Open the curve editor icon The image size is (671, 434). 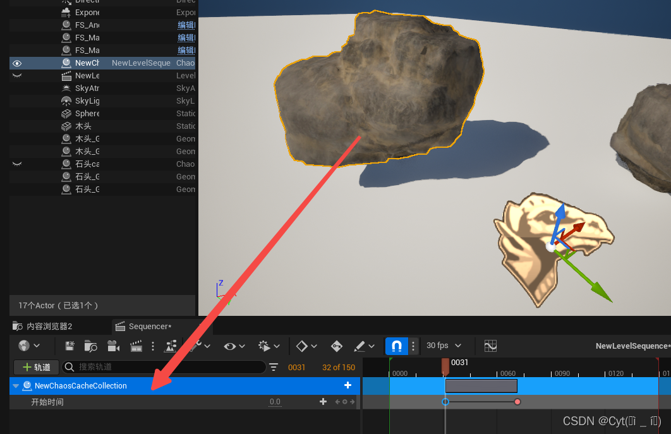(490, 346)
